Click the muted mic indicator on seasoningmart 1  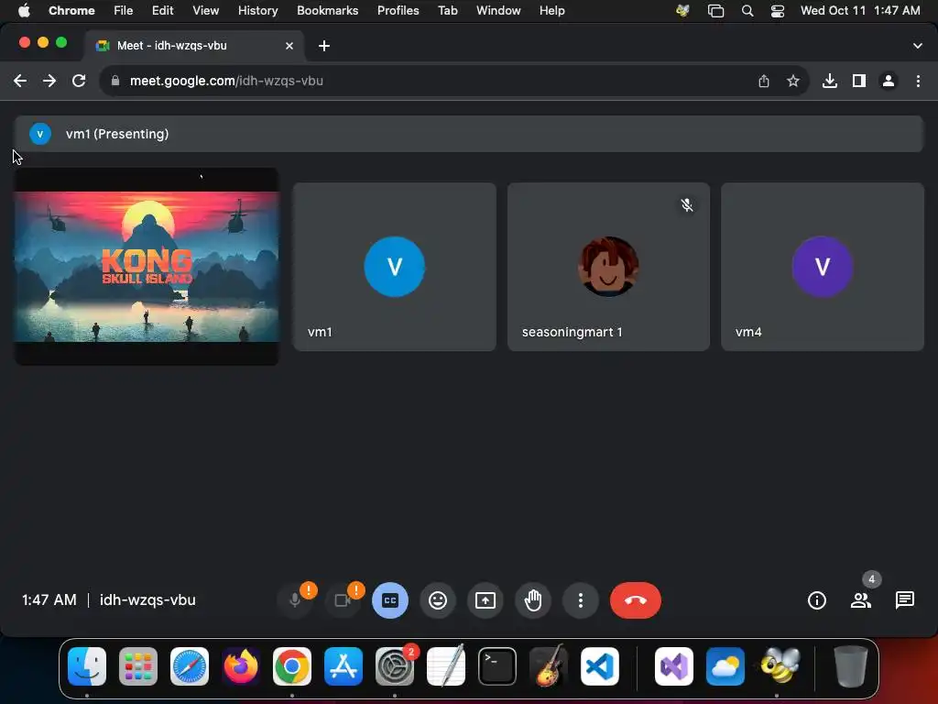click(x=687, y=205)
